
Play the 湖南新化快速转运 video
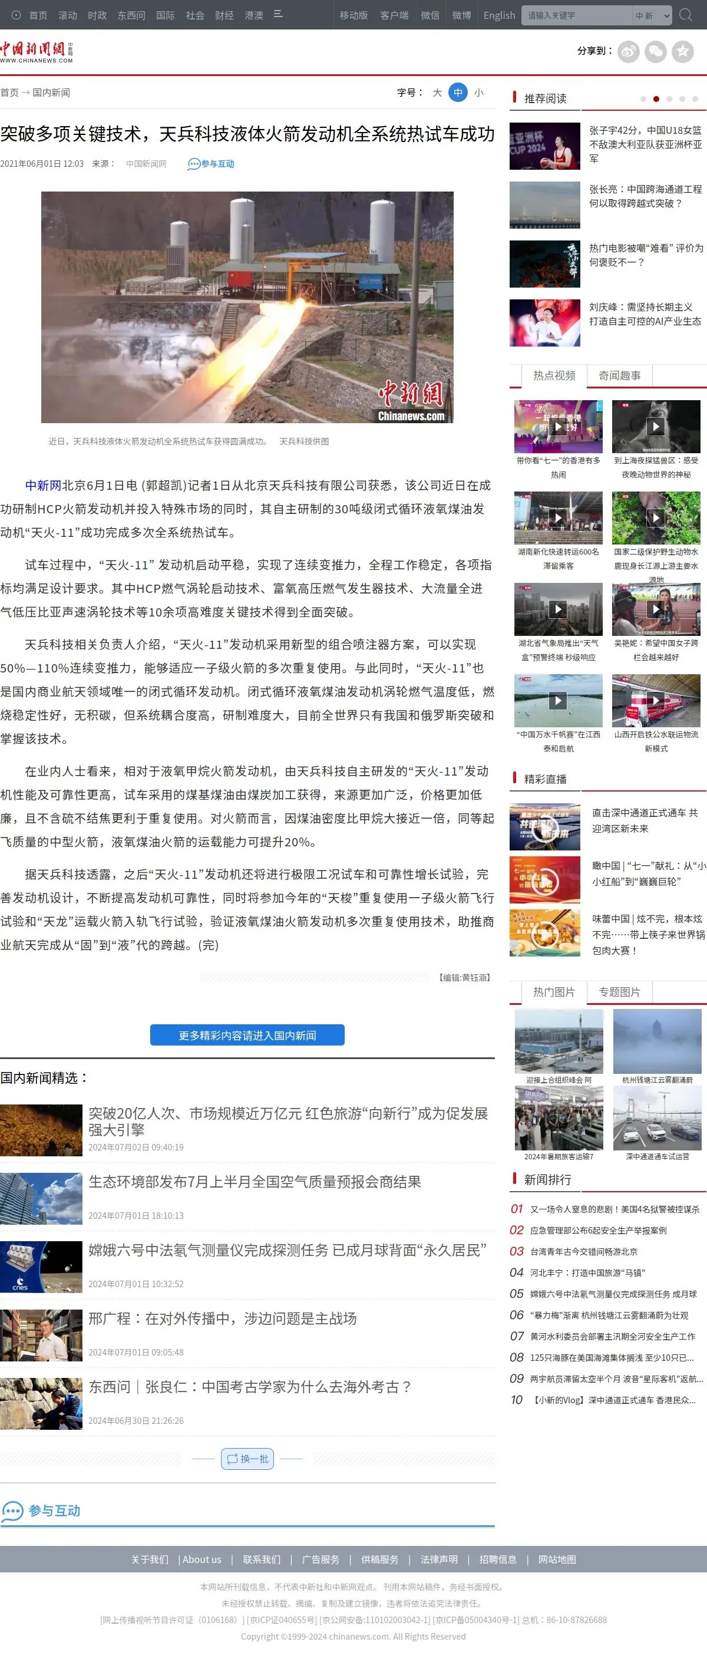(558, 518)
